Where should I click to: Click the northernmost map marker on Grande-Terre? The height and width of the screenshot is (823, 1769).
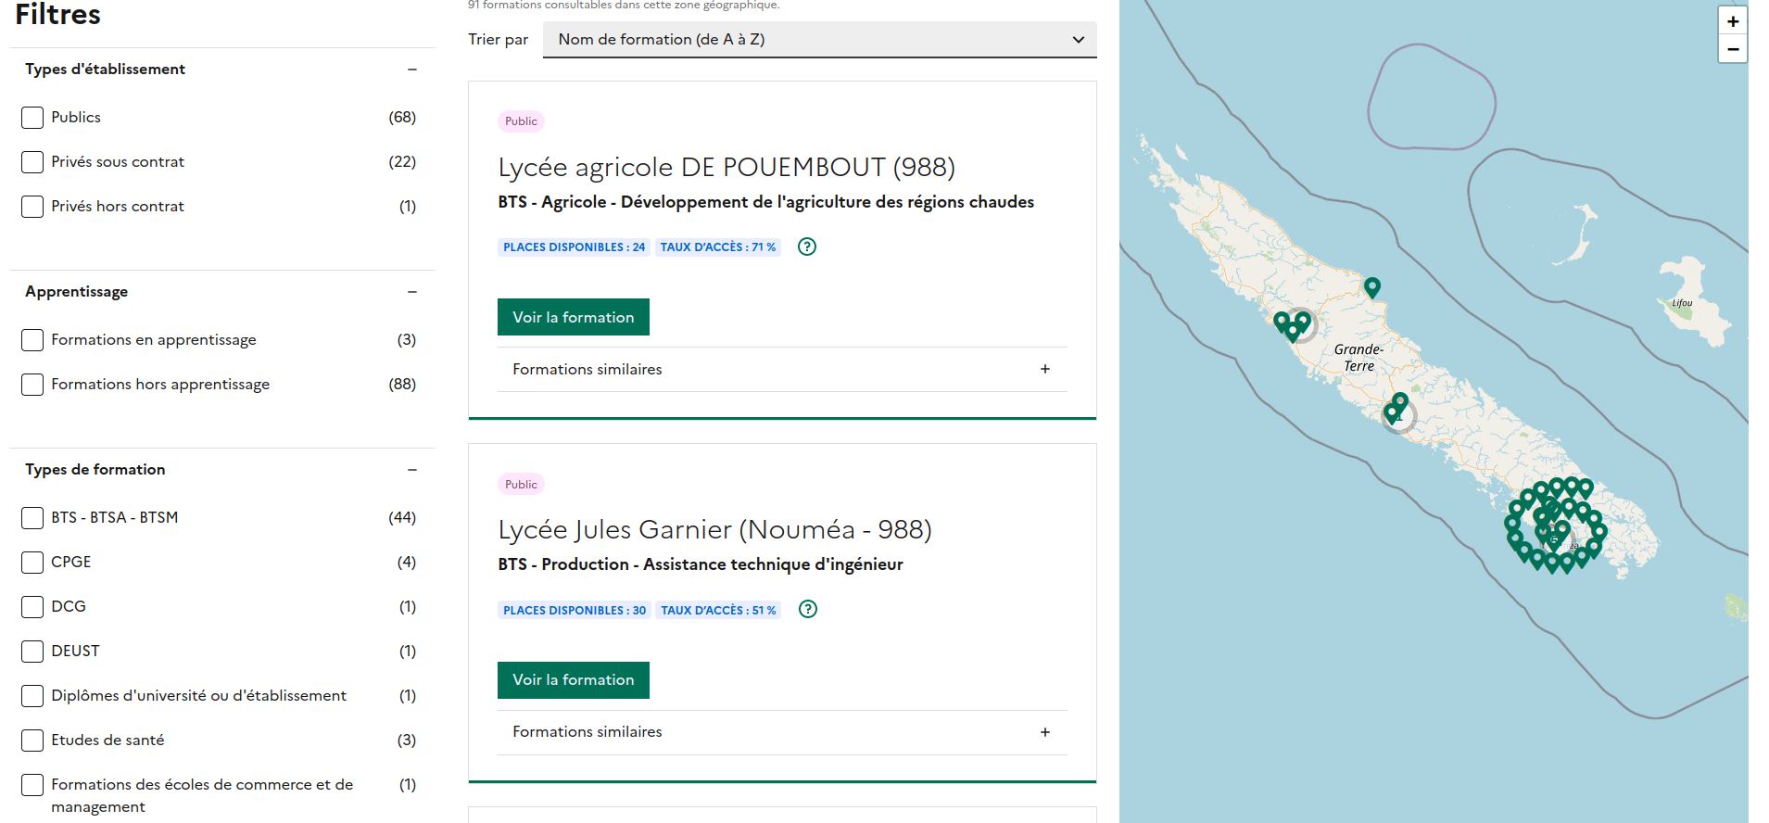coord(1372,286)
